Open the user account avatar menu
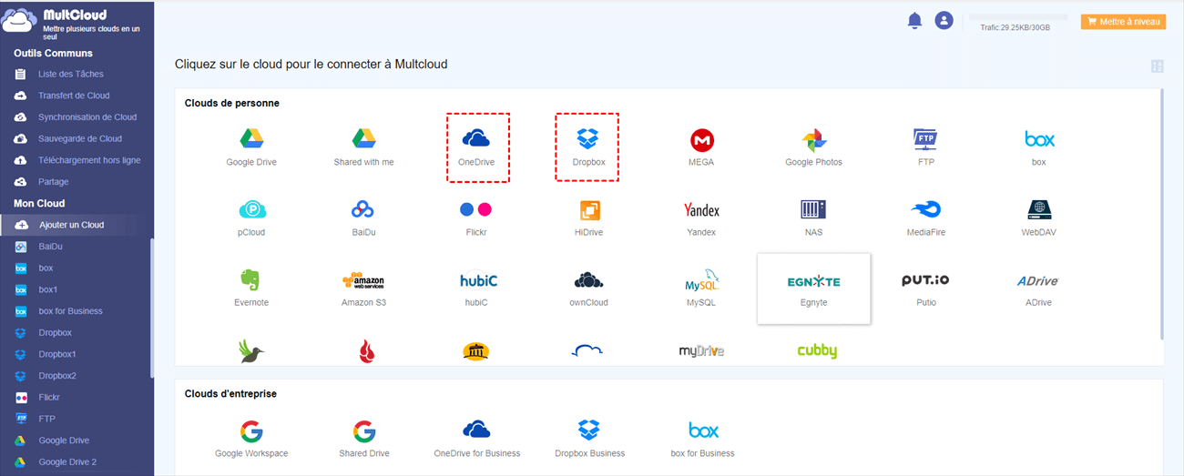This screenshot has height=476, width=1184. click(944, 21)
